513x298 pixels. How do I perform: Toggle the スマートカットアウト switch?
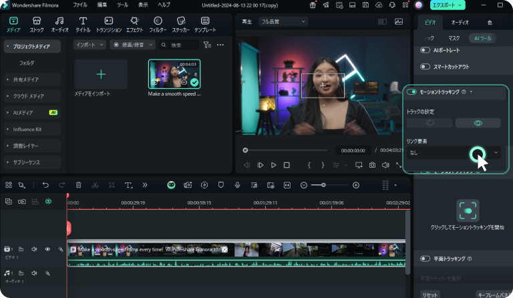coord(425,66)
